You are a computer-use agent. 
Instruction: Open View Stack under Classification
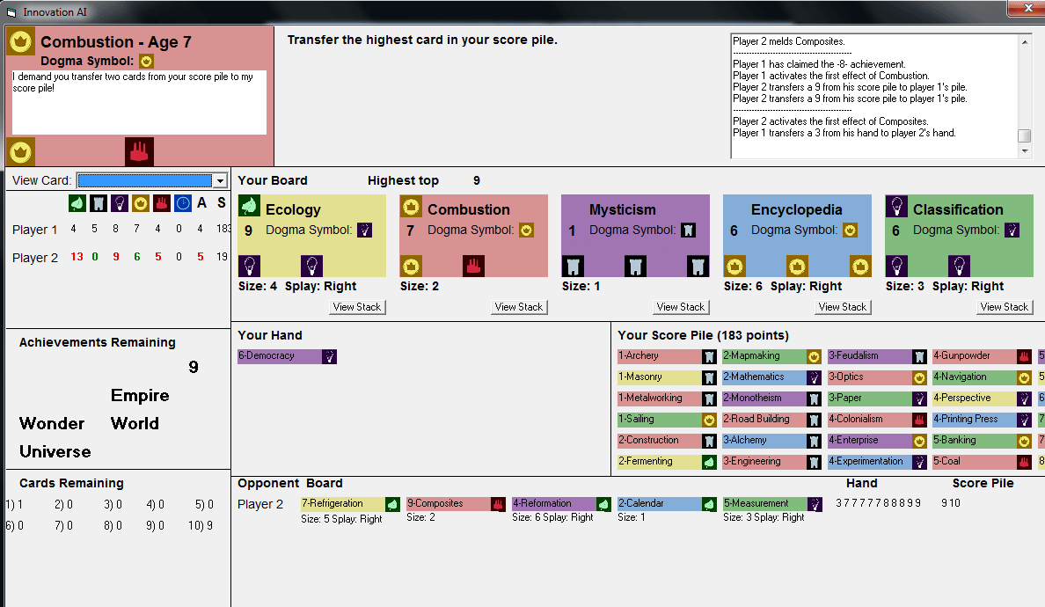tap(1005, 307)
